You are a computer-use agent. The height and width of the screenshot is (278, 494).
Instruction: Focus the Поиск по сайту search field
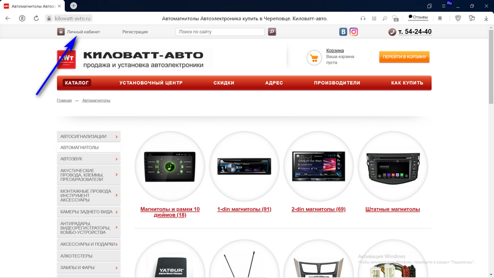coord(220,32)
